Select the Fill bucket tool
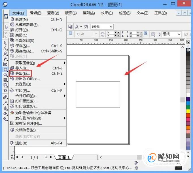 5,114
